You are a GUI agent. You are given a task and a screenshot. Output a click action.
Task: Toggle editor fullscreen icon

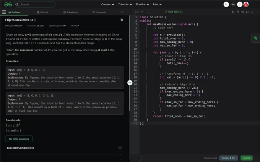point(252,12)
